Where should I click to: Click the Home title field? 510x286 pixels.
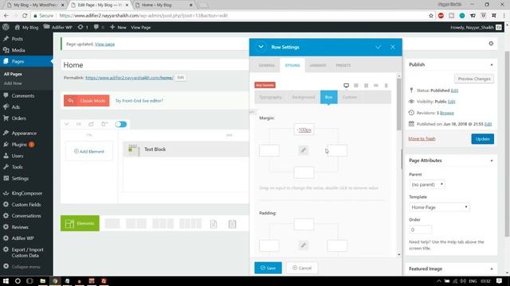[155, 65]
